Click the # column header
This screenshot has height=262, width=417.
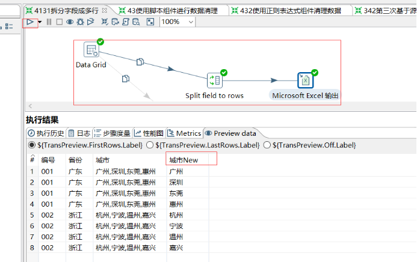[x=32, y=160]
